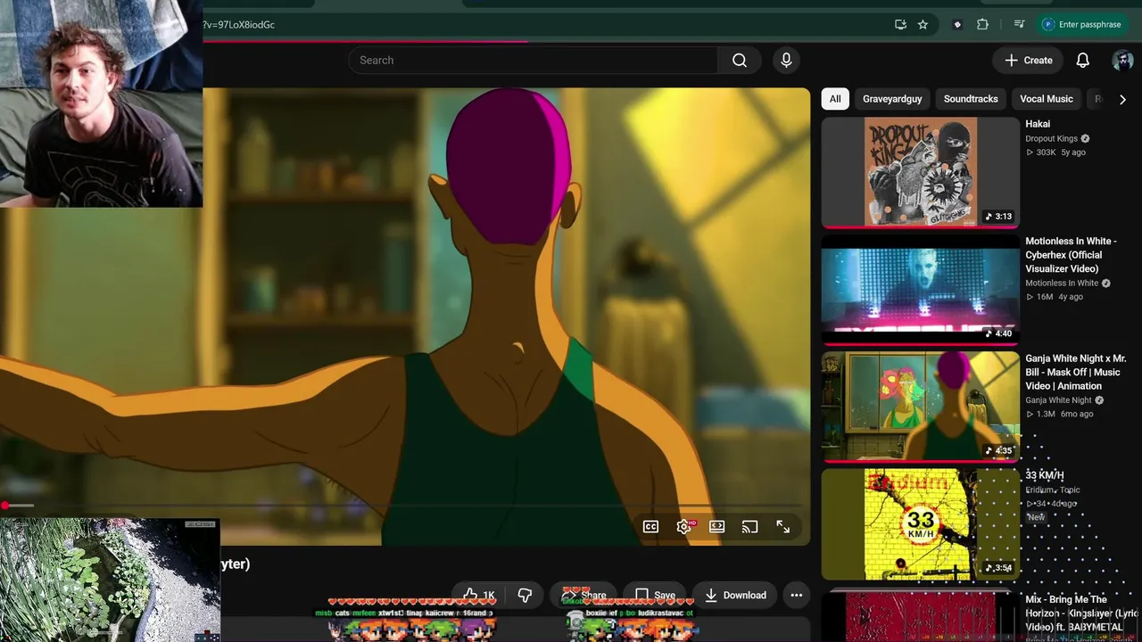Viewport: 1142px width, 642px height.
Task: Click the install app icon in address bar
Action: point(900,24)
